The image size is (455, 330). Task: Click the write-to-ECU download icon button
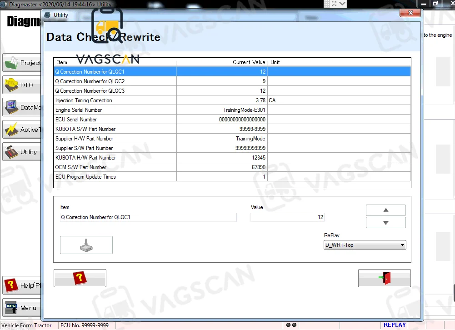pyautogui.click(x=86, y=245)
